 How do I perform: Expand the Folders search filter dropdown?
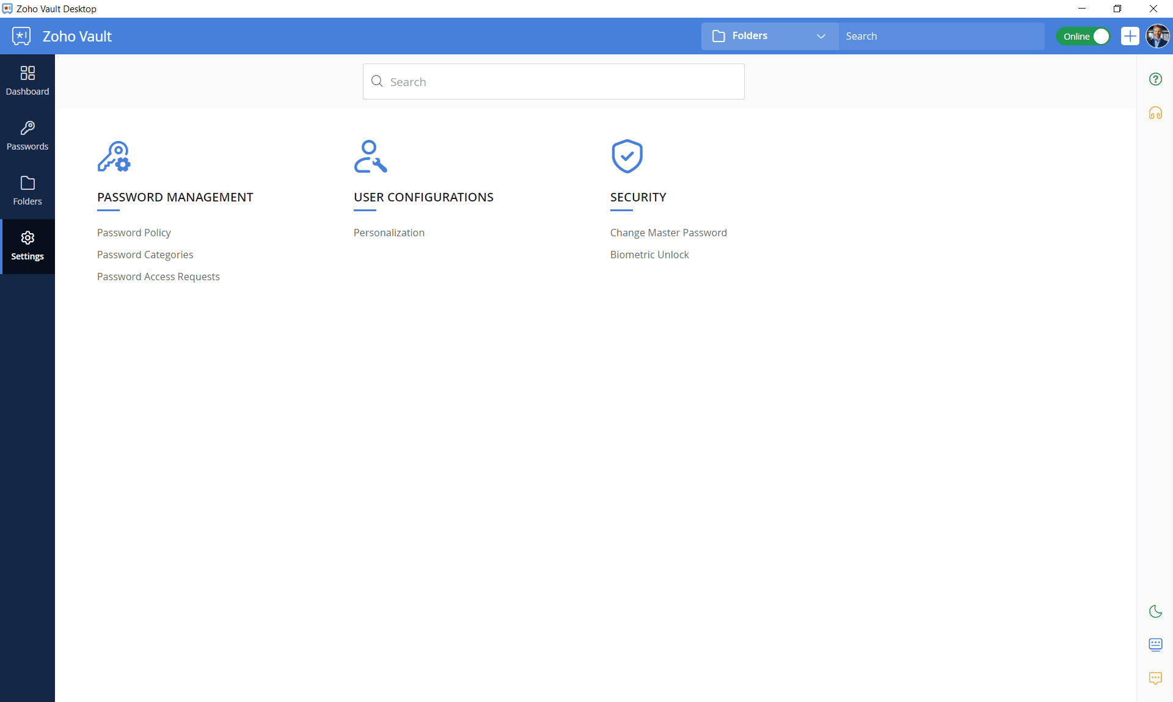pos(770,36)
